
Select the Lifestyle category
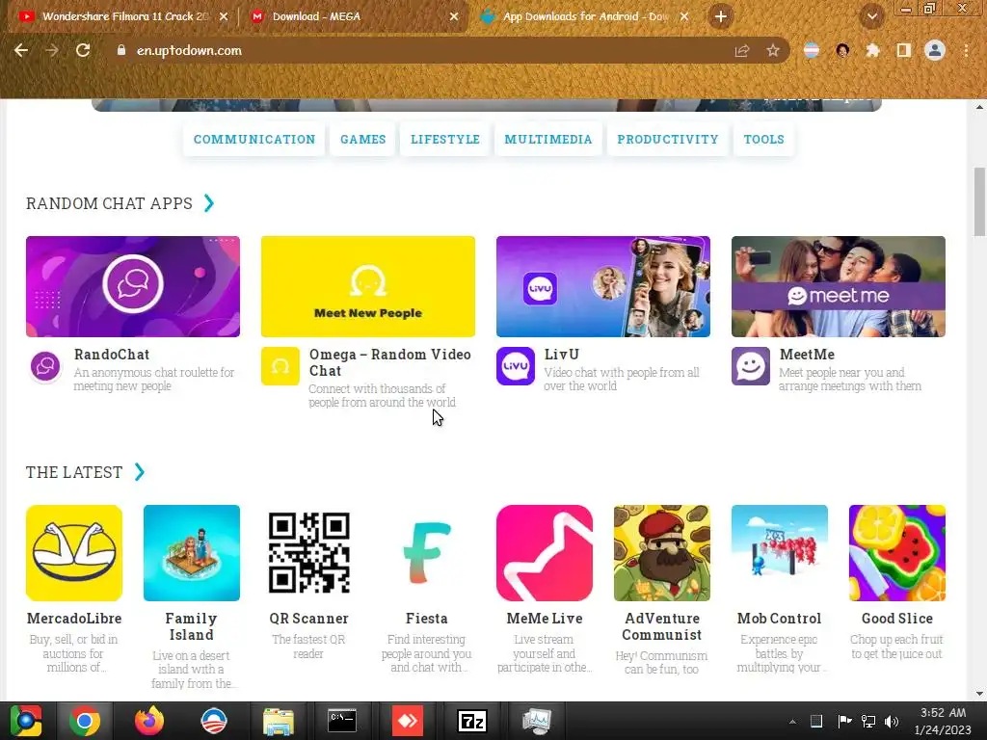pos(445,139)
